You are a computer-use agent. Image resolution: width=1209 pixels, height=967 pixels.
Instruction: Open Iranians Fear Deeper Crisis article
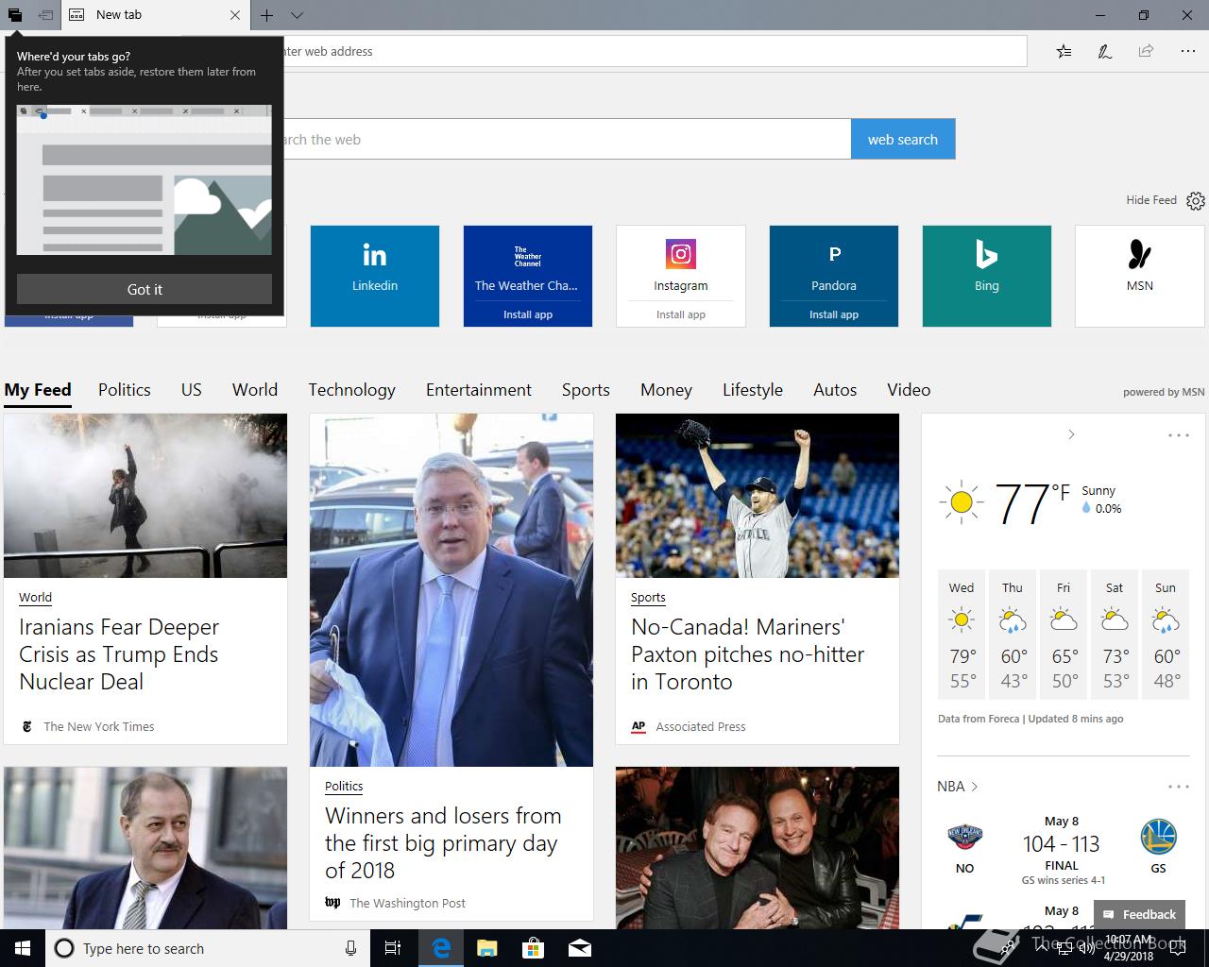pyautogui.click(x=119, y=654)
